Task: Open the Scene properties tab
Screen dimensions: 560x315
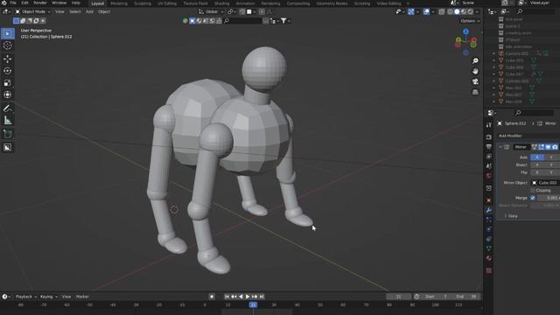Action: (489, 166)
